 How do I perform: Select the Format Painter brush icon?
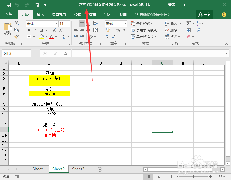(17, 37)
